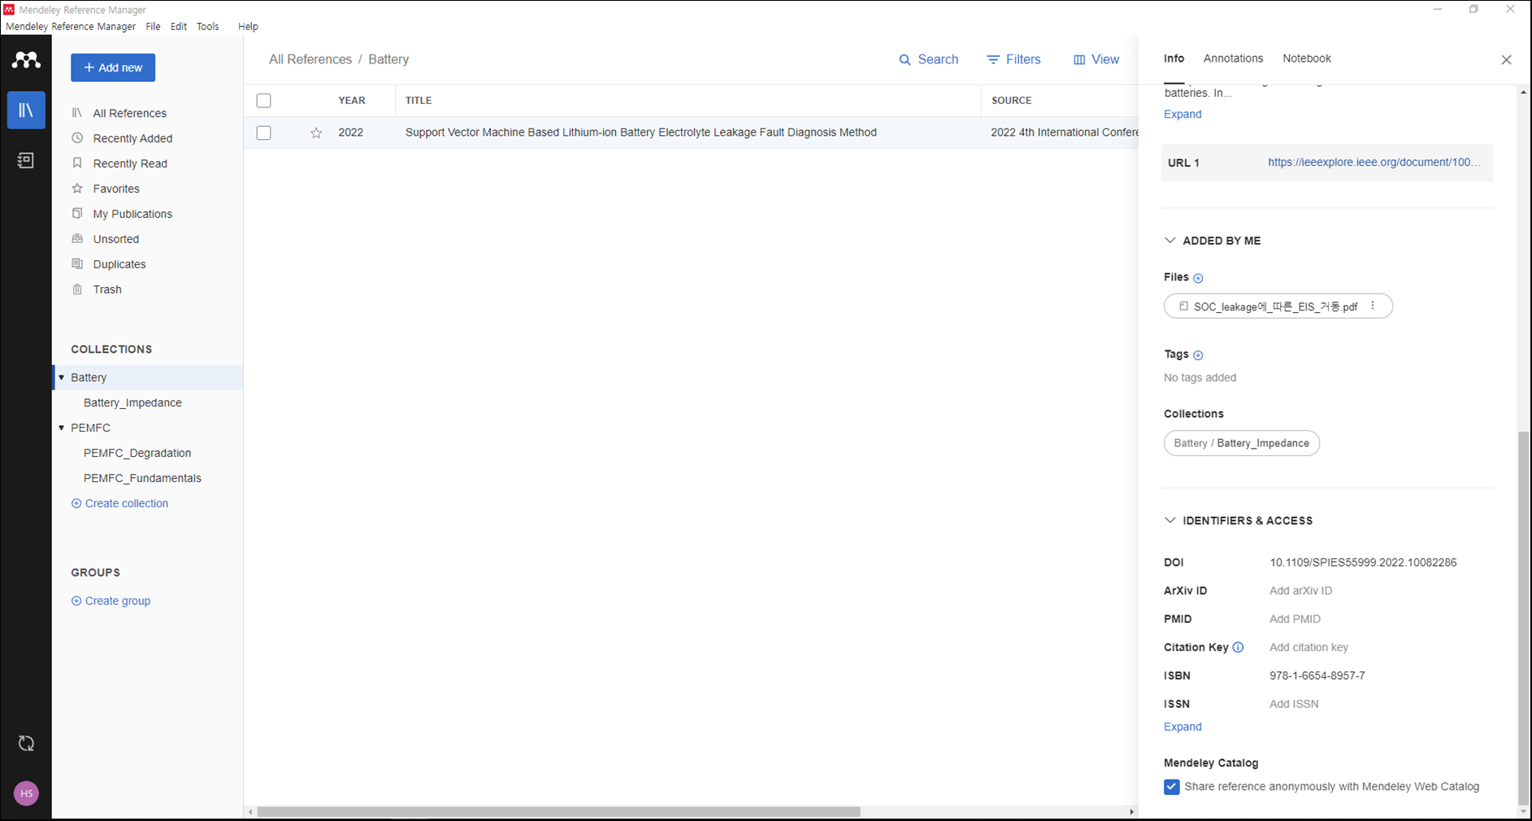Open the Edit menu
This screenshot has width=1532, height=821.
pos(179,27)
